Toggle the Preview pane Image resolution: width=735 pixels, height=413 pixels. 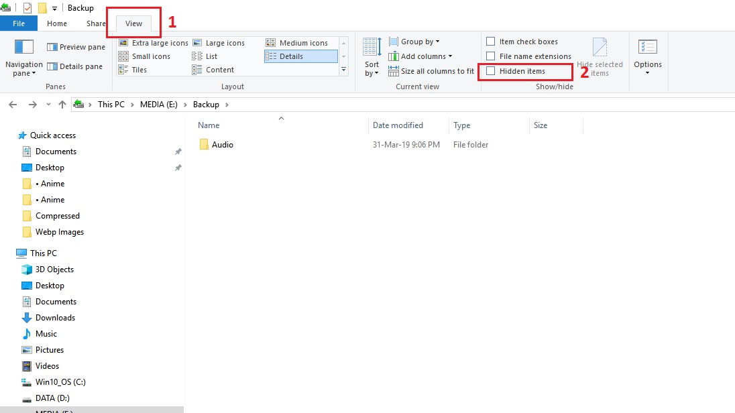[76, 47]
